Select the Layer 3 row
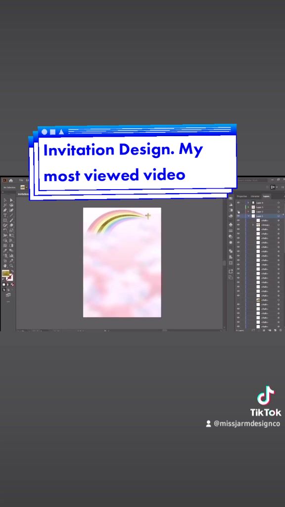The width and height of the screenshot is (285, 507). tap(260, 207)
